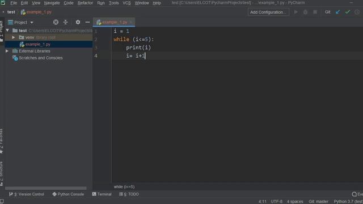Open the View menu

click(36, 3)
